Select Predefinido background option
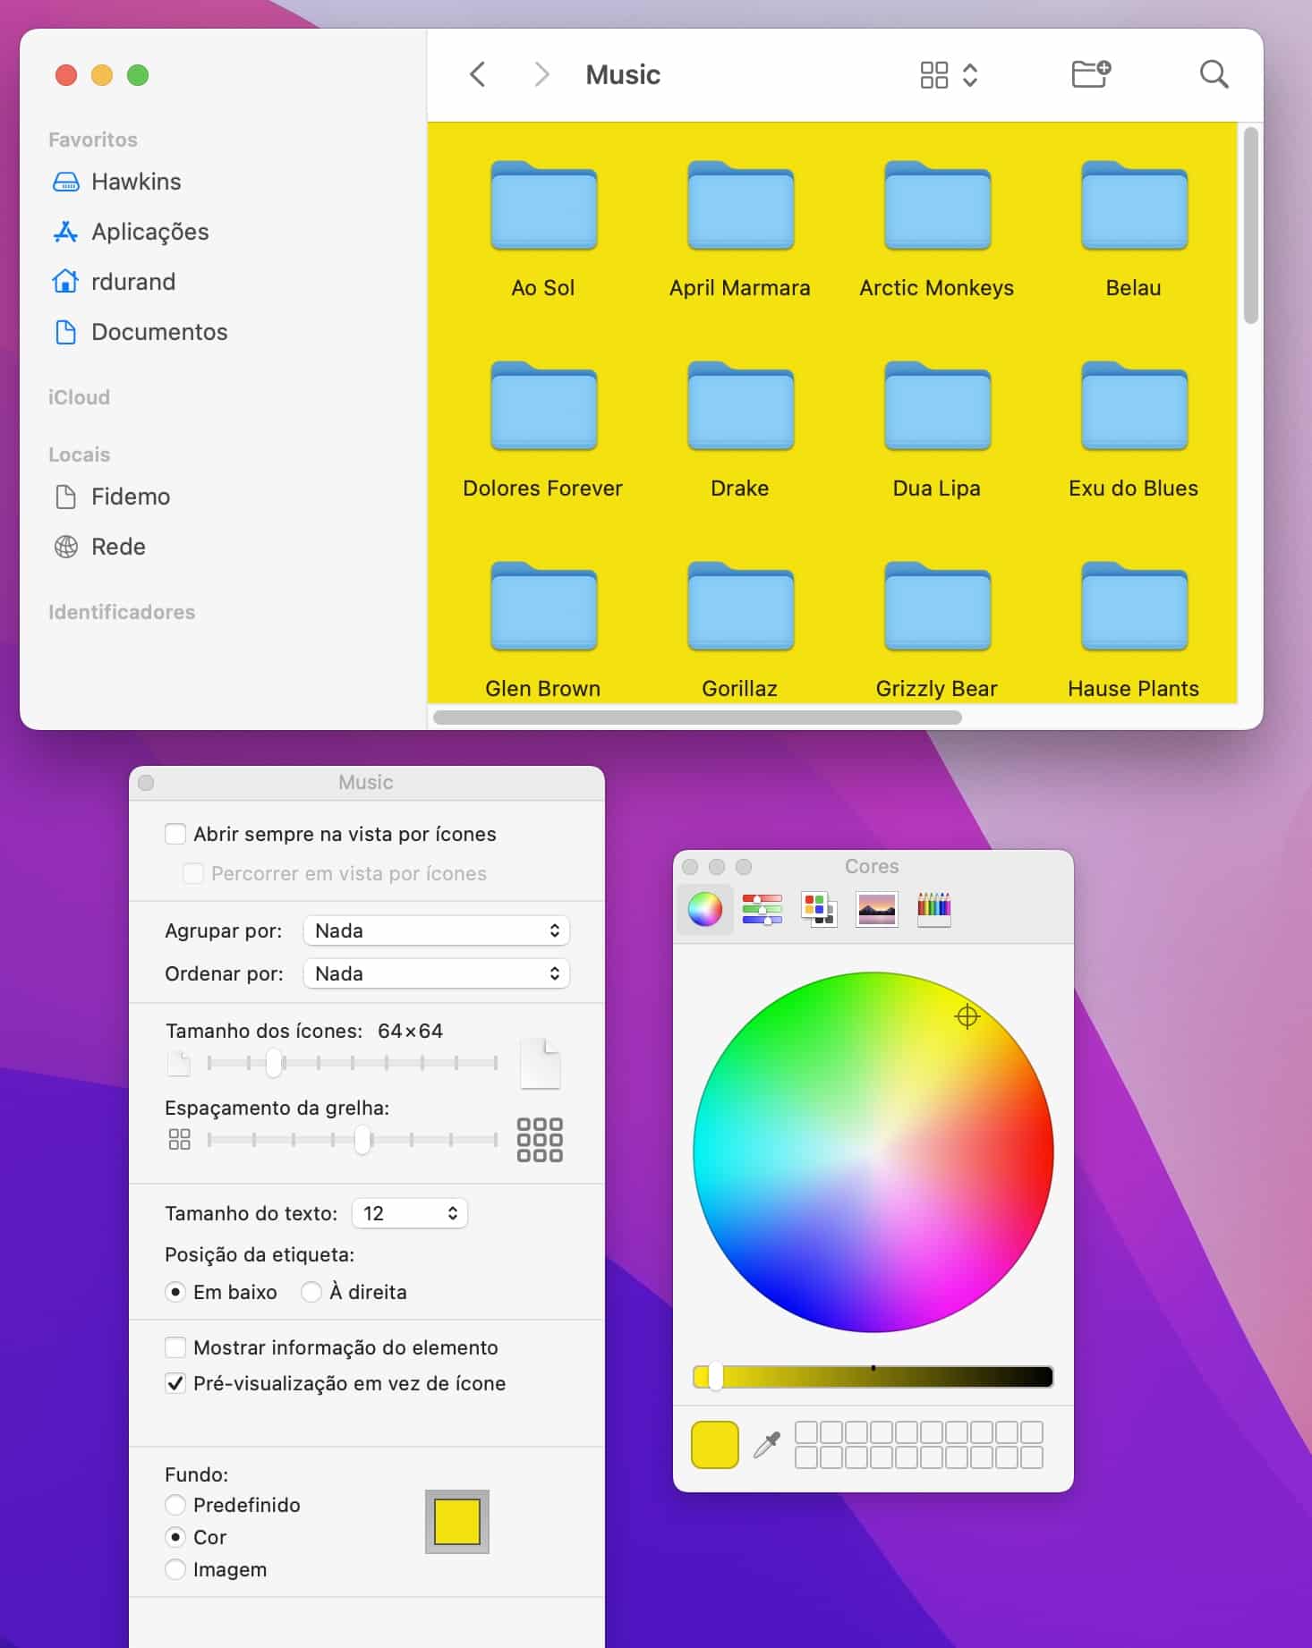This screenshot has width=1312, height=1648. [175, 1505]
